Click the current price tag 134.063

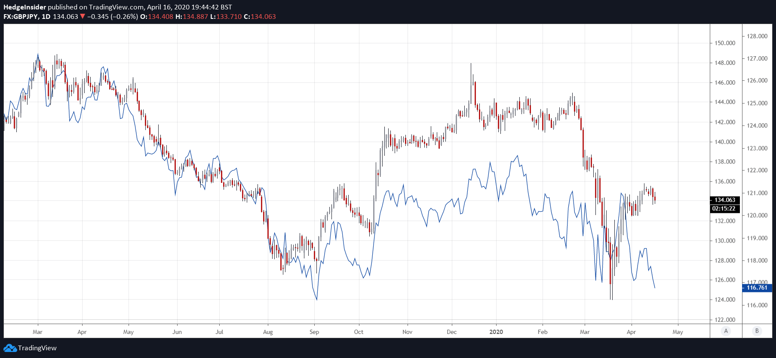pos(725,200)
